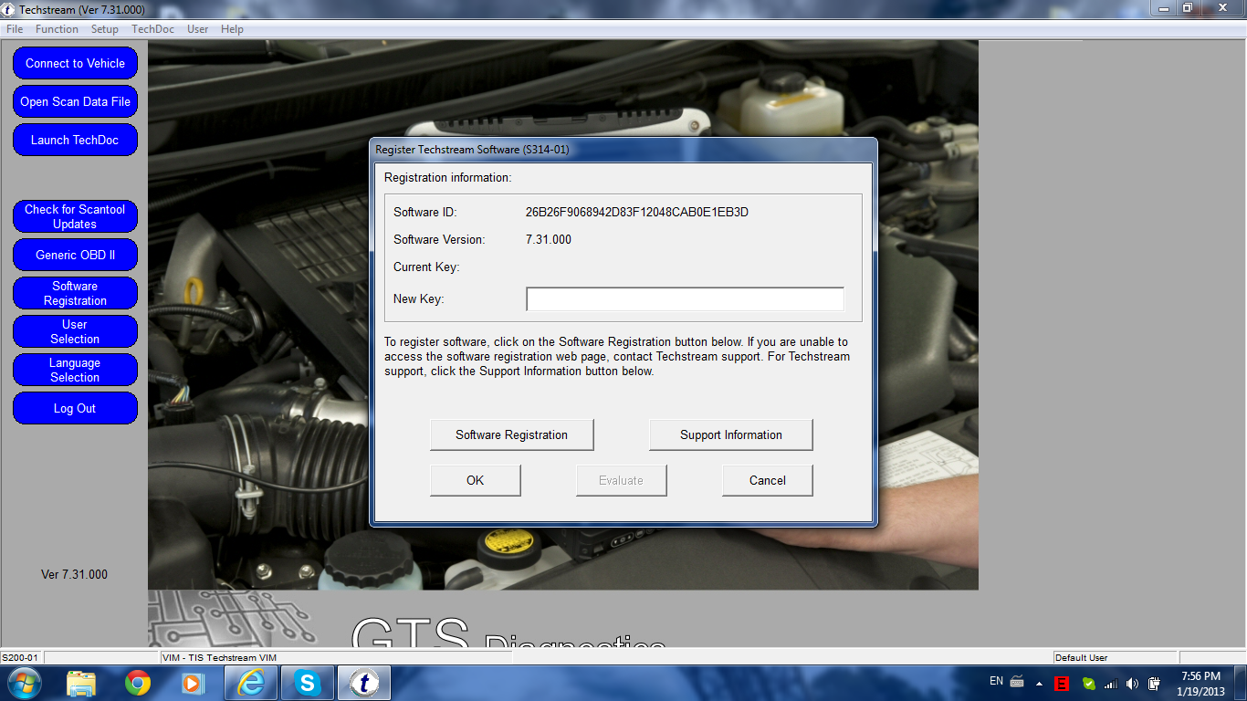Open Windows Media Player from taskbar

tap(193, 683)
